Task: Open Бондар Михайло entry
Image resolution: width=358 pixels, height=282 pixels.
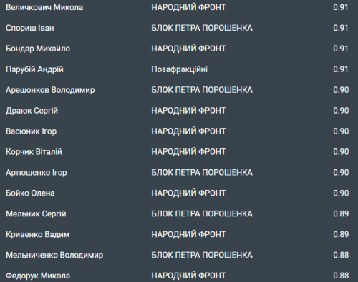Action: 38,49
